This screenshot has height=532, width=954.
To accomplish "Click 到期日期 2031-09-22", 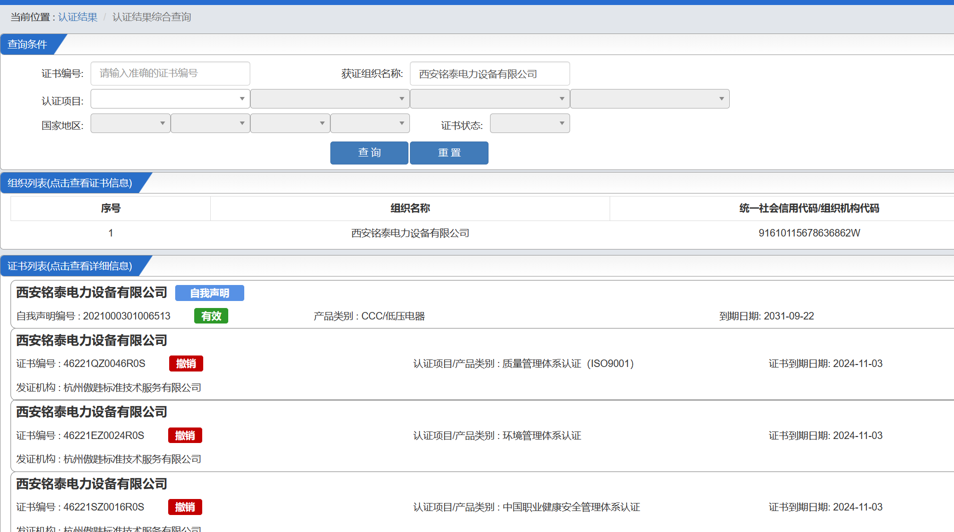I will click(x=766, y=316).
